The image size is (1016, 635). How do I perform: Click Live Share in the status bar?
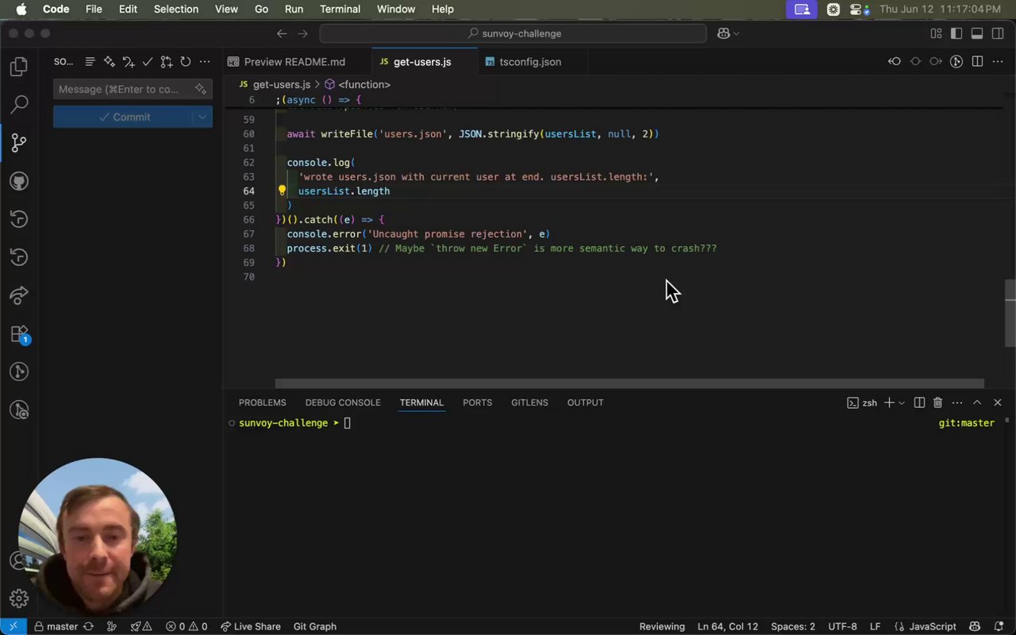[x=250, y=626]
